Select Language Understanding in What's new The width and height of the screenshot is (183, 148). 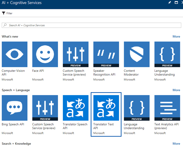167,54
